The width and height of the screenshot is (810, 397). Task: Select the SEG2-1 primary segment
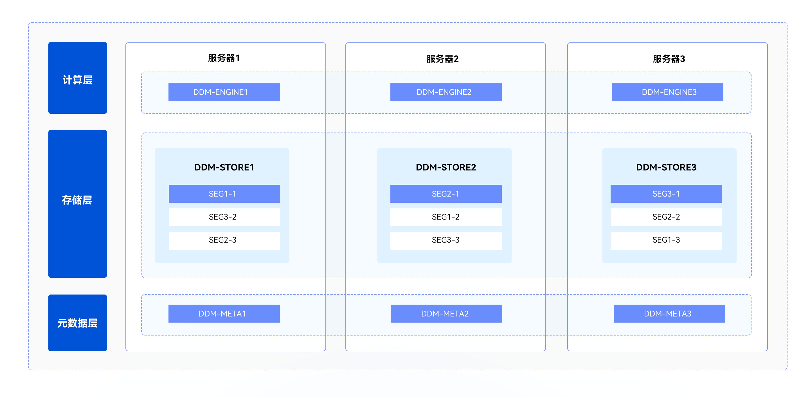[x=445, y=194]
